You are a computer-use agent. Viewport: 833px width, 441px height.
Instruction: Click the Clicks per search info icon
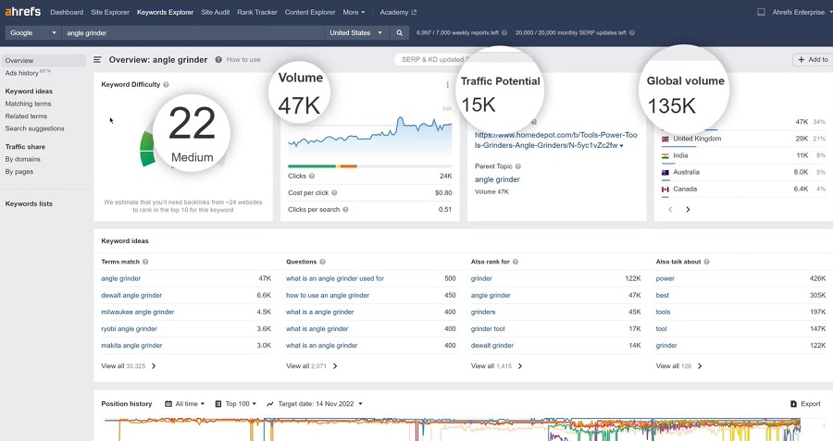[x=345, y=210]
